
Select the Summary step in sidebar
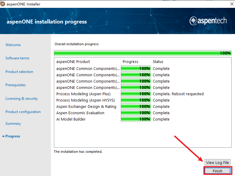(x=13, y=124)
